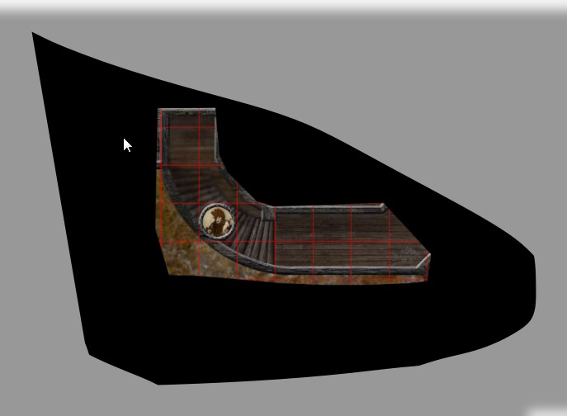567x416 pixels.
Task: Click the stone railing atop the right platform
Action: (x=330, y=209)
